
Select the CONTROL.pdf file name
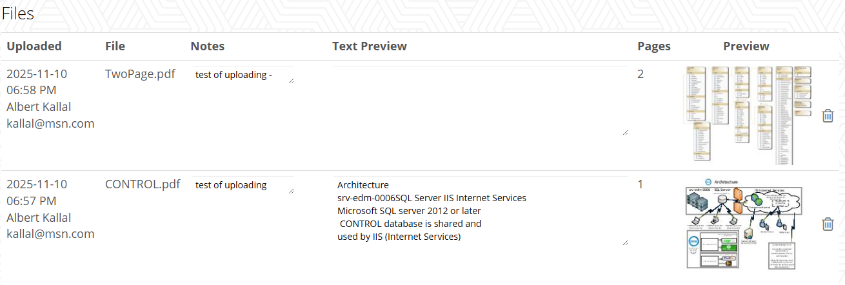point(143,184)
